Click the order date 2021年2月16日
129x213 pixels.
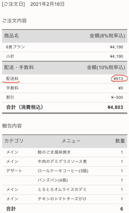[47, 4]
